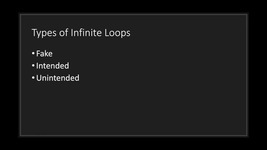Click the slide's left gray border edge

(20, 75)
